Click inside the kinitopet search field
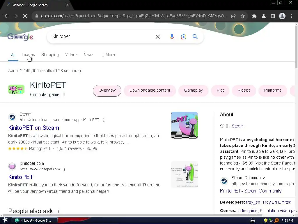Screen dimensions: 298x224 (103, 36)
